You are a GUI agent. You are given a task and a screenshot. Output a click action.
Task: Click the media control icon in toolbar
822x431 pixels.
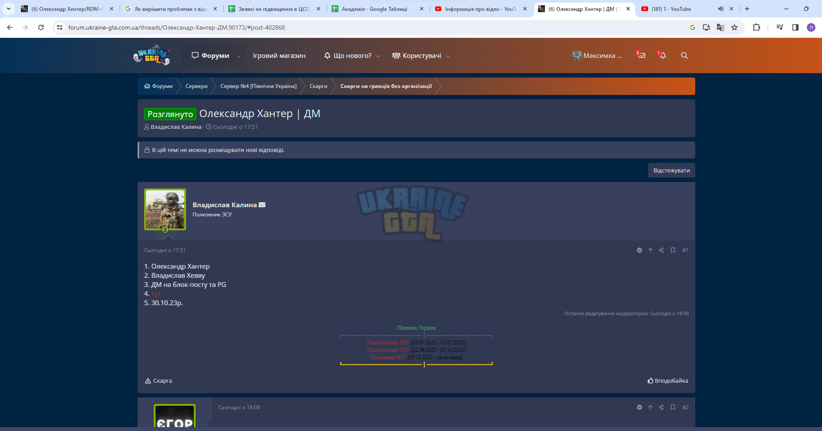(x=780, y=27)
